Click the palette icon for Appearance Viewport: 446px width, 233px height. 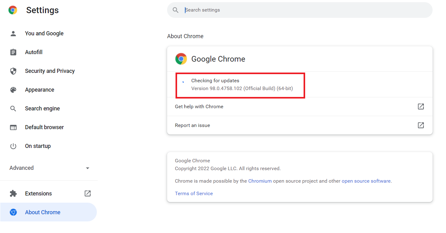pyautogui.click(x=13, y=90)
